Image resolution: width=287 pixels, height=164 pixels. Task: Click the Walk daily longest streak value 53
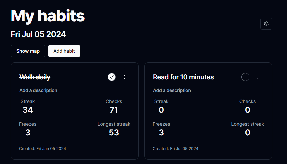point(114,133)
